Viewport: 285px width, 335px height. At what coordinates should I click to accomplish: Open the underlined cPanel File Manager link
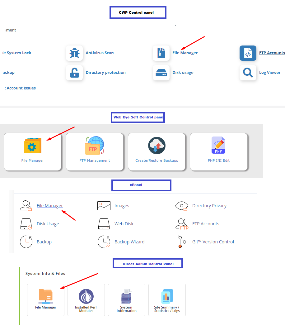(50, 206)
